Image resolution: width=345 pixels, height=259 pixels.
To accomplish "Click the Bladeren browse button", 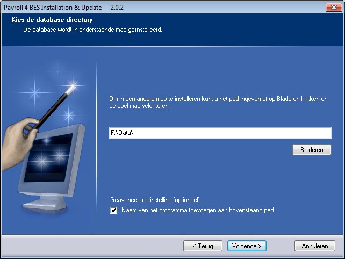I will (312, 150).
